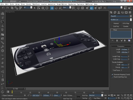Click current frame number field
The image size is (133, 100).
pos(112,98)
